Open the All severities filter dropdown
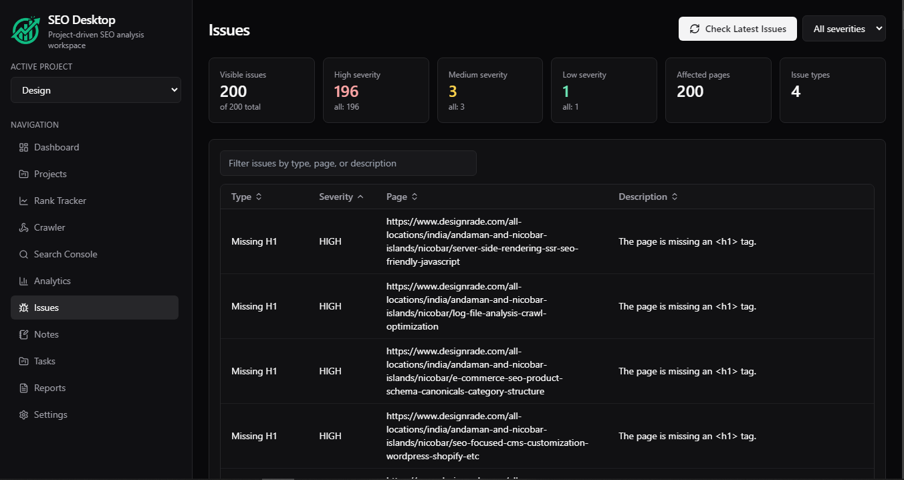The image size is (904, 480). pos(844,29)
